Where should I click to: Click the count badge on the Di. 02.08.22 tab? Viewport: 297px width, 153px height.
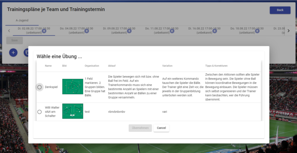pyautogui.click(x=44, y=31)
